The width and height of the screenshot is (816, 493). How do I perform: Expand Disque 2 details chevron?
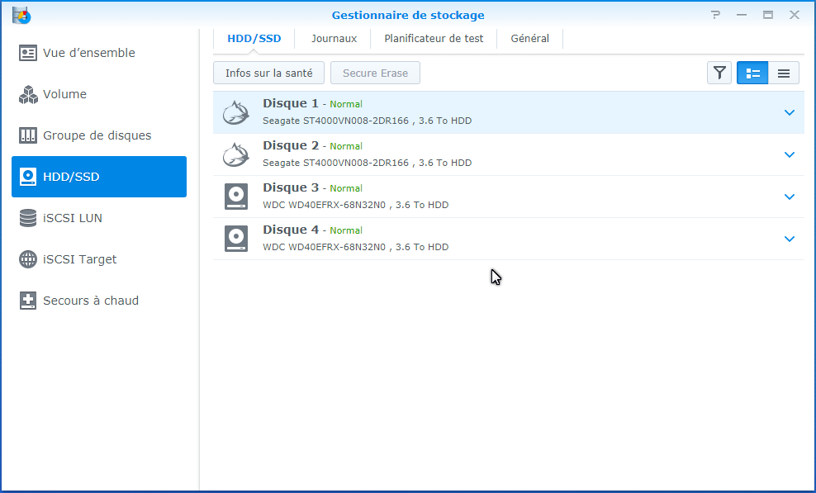coord(790,154)
